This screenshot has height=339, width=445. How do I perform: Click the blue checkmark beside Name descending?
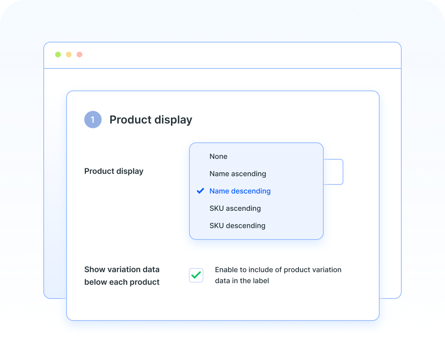click(200, 191)
